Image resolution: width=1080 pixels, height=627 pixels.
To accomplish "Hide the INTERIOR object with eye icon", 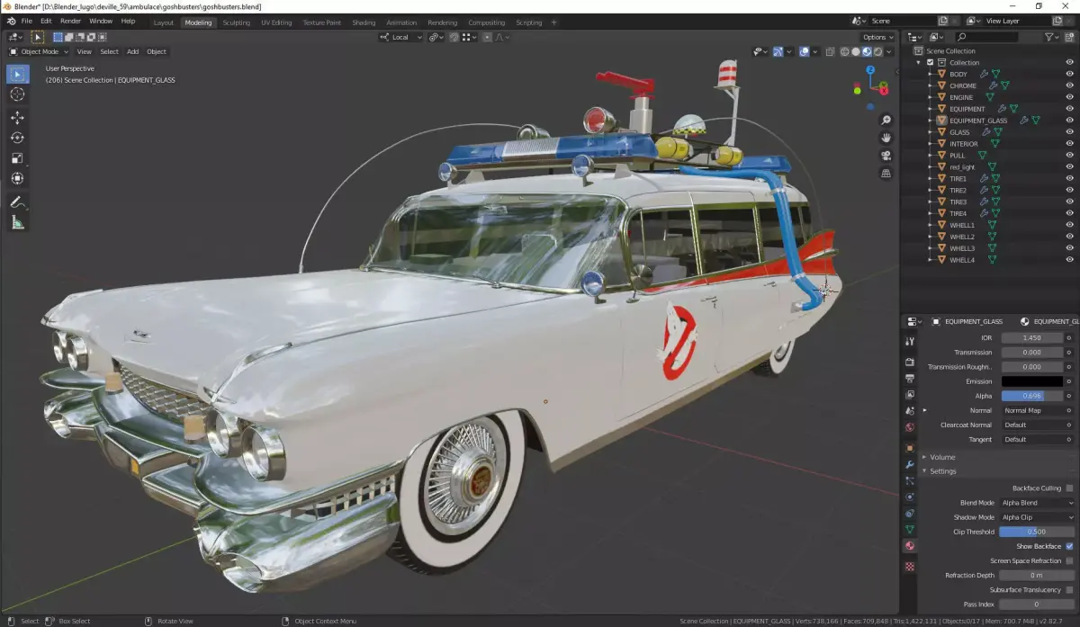I will [x=1069, y=144].
